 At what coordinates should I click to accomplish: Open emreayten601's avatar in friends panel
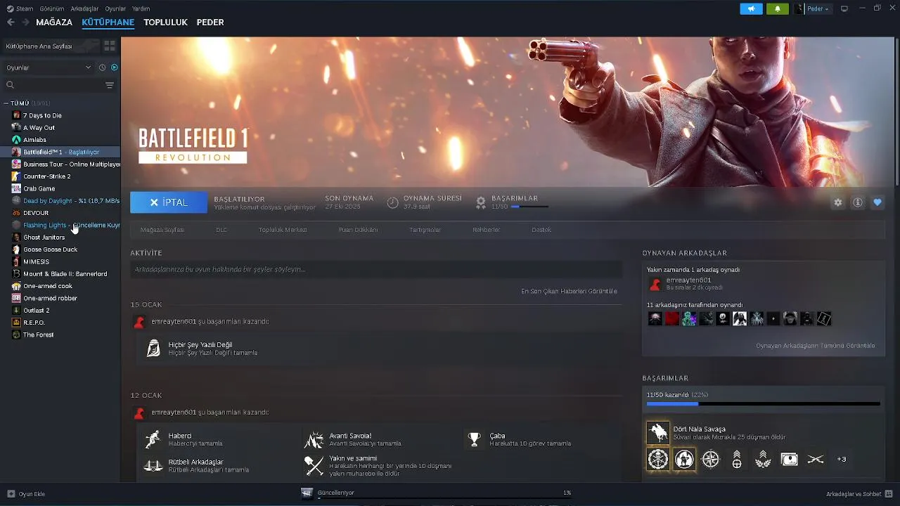(x=655, y=284)
